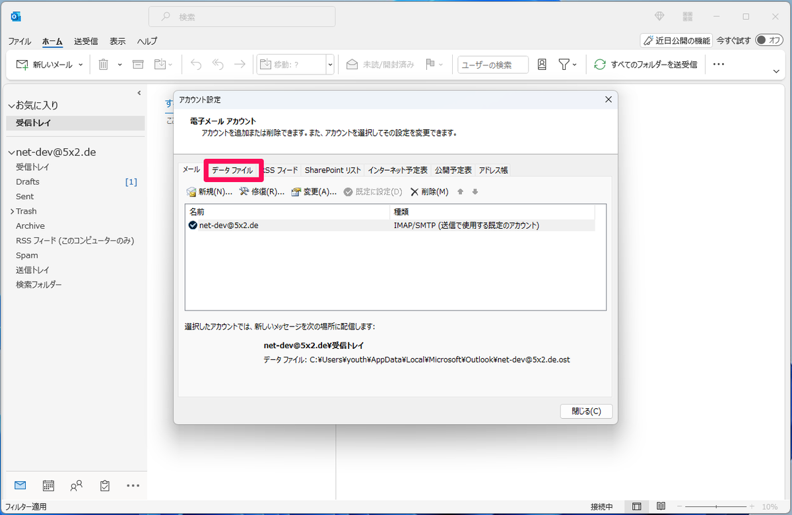Collapse the folder pane with arrow
Viewport: 792px width, 515px height.
click(x=139, y=93)
